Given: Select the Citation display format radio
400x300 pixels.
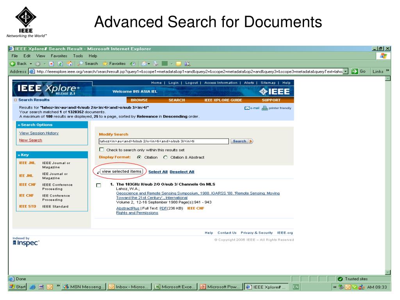Looking at the screenshot, I should point(139,157).
